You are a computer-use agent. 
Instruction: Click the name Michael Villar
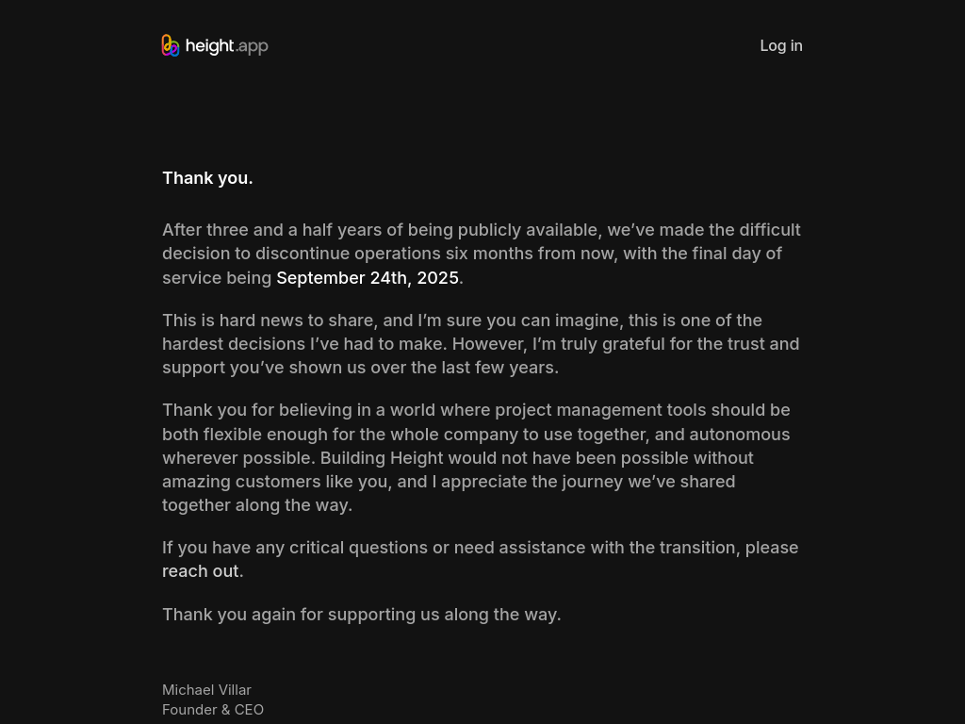(x=206, y=690)
